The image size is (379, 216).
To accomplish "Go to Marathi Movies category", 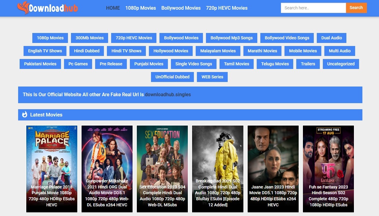I will click(262, 51).
